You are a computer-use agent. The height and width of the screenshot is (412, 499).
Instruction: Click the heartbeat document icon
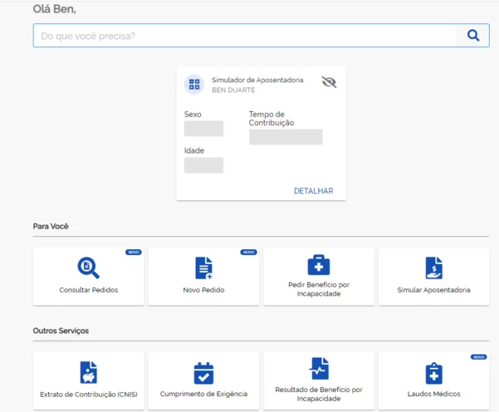pos(319,368)
